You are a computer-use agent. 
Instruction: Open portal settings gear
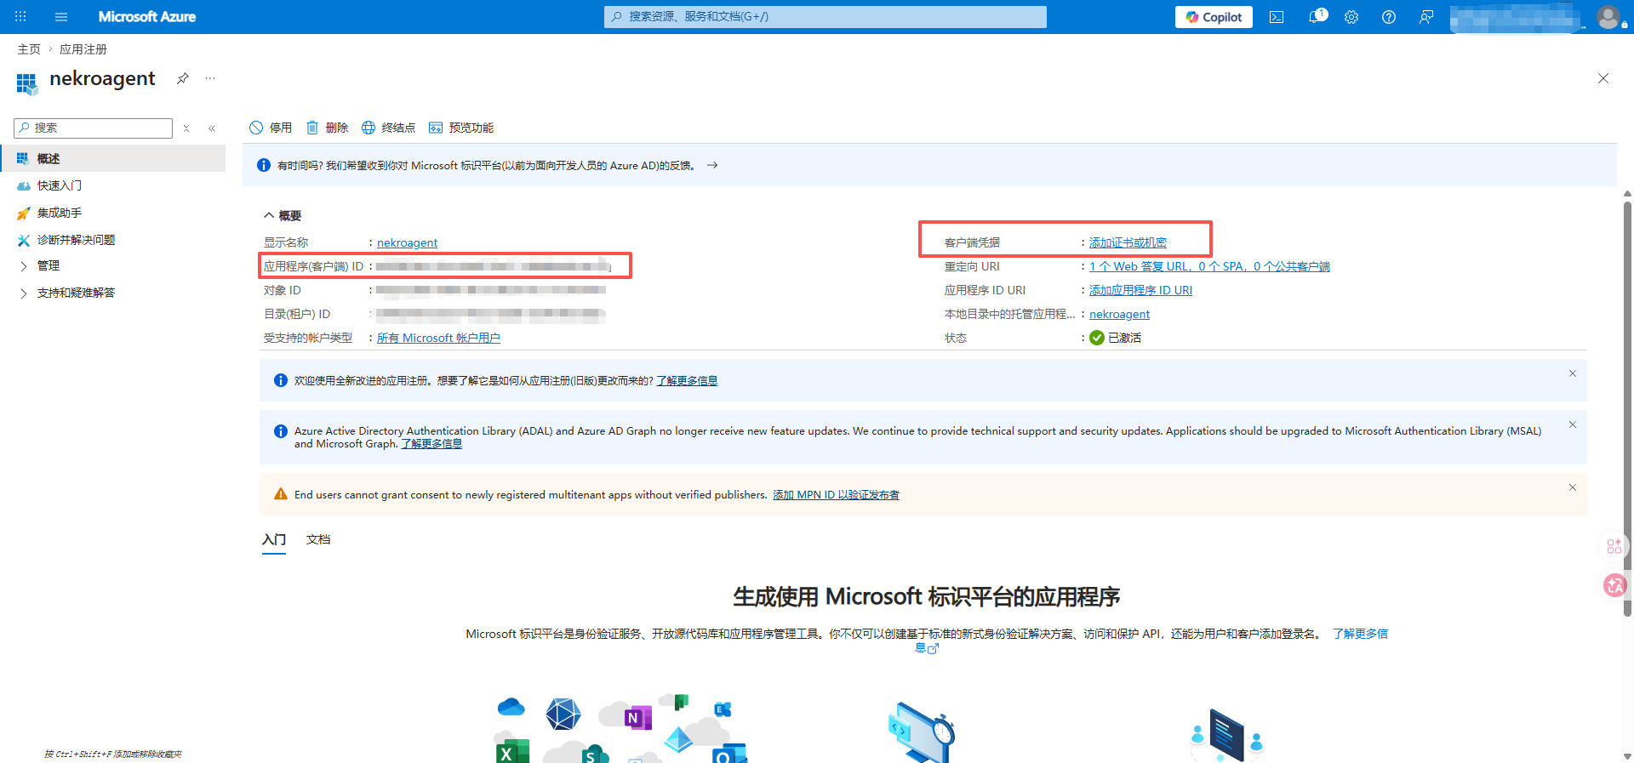1351,17
